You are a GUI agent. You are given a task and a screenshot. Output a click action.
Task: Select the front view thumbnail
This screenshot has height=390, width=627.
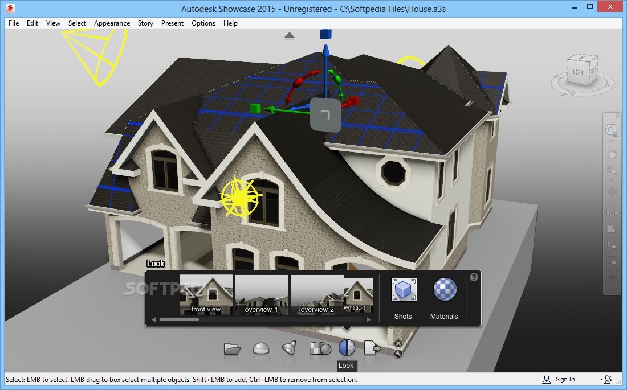[x=206, y=294]
